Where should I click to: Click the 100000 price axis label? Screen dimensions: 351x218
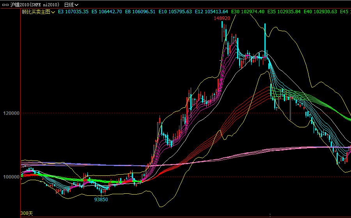pyautogui.click(x=11, y=177)
